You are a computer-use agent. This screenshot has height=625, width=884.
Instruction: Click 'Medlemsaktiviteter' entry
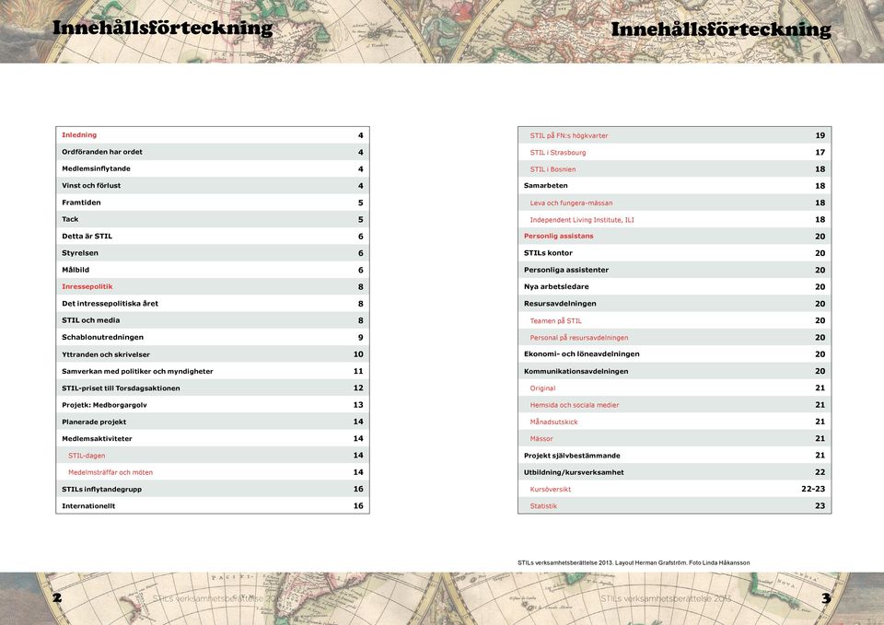point(213,438)
